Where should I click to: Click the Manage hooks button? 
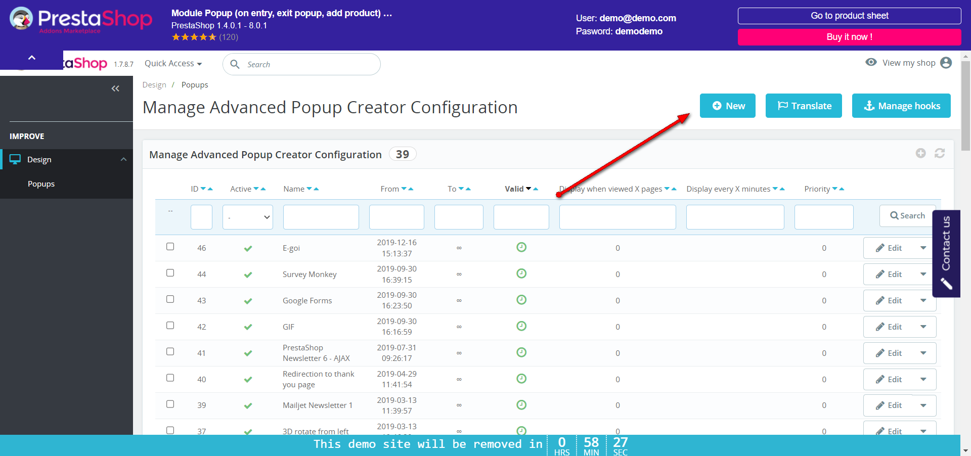click(x=901, y=106)
